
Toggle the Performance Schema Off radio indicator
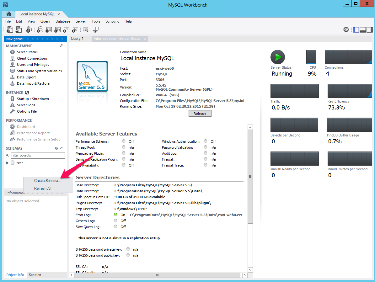pyautogui.click(x=124, y=141)
